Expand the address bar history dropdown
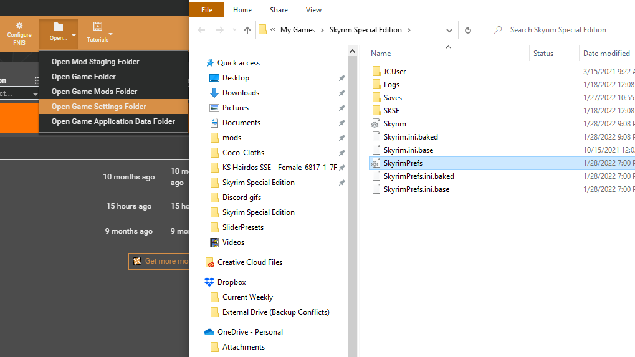This screenshot has width=635, height=357. click(x=449, y=31)
